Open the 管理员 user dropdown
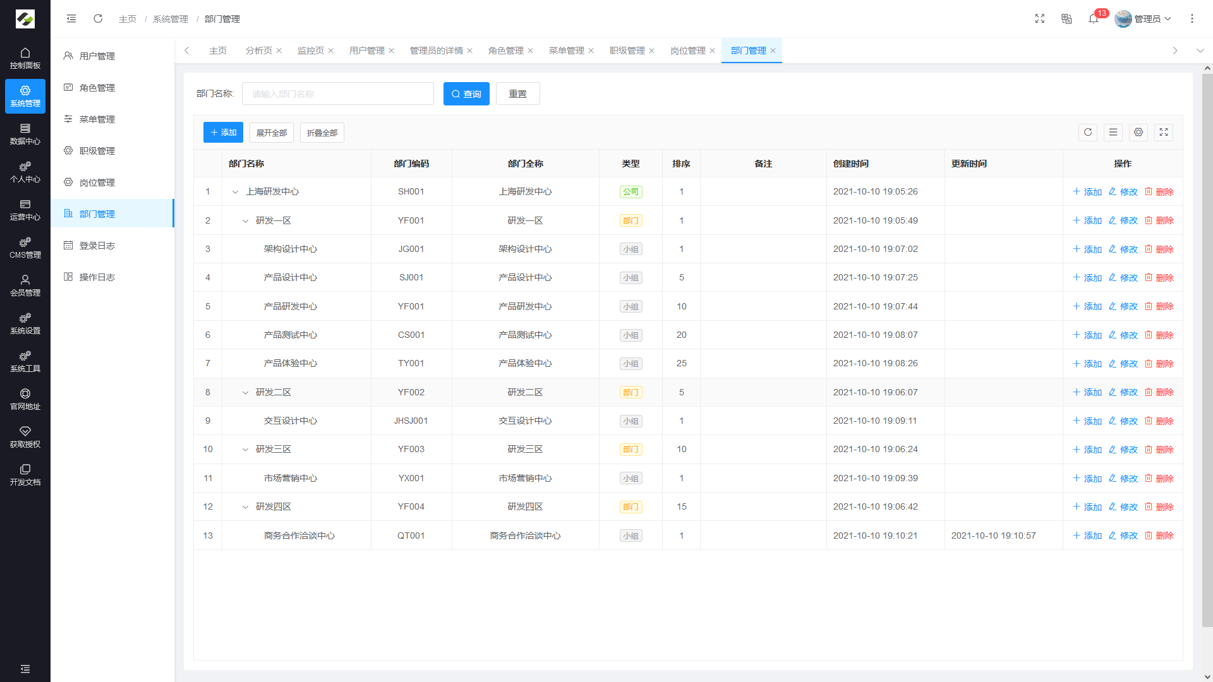This screenshot has height=682, width=1213. (1144, 19)
